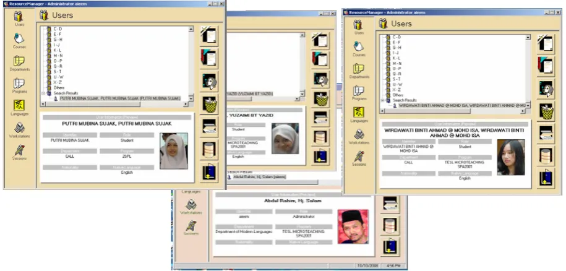
Task: Click find user face icon in Putri Mubina window
Action: click(209, 81)
